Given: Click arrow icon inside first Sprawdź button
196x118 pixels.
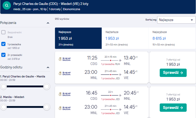Looking at the screenshot, I should [181, 73].
